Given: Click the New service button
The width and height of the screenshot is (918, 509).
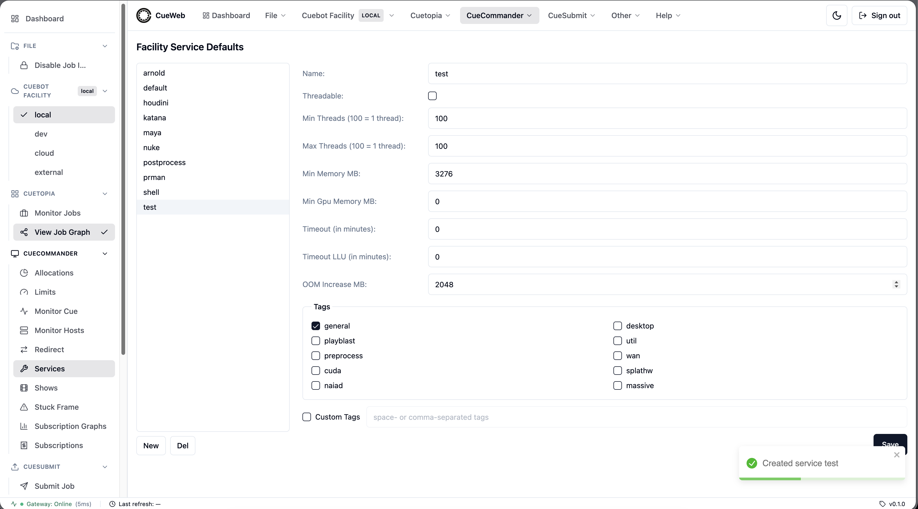Looking at the screenshot, I should [151, 446].
